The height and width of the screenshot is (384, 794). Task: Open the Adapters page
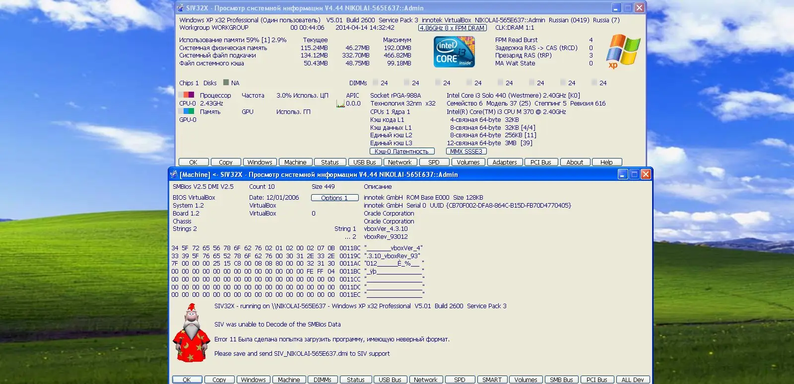pyautogui.click(x=505, y=162)
